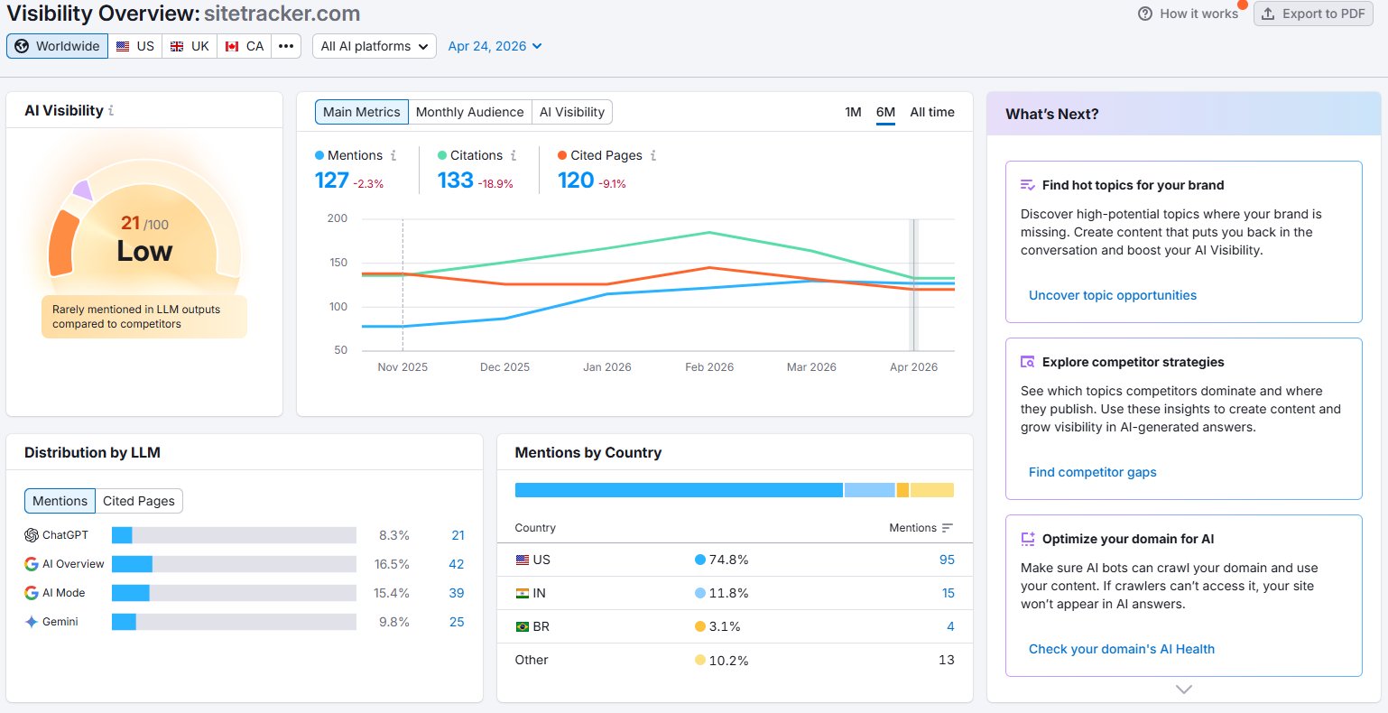Click the Brazil flag icon
Viewport: 1388px width, 713px height.
[x=523, y=626]
